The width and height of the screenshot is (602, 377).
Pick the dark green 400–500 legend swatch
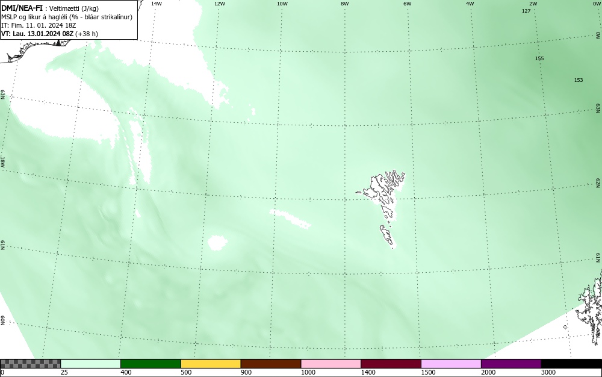[150, 364]
